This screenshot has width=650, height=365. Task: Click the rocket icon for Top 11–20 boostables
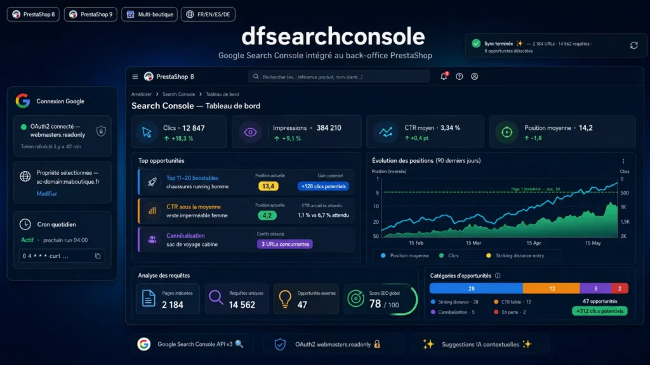click(152, 182)
